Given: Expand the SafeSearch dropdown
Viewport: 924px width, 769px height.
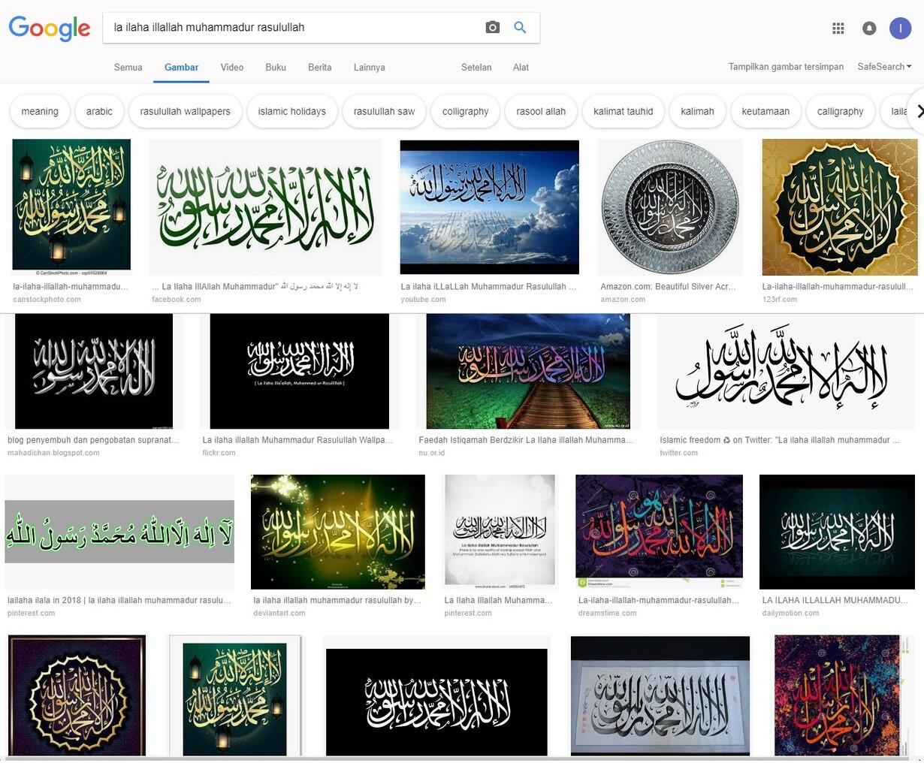Looking at the screenshot, I should [x=884, y=67].
